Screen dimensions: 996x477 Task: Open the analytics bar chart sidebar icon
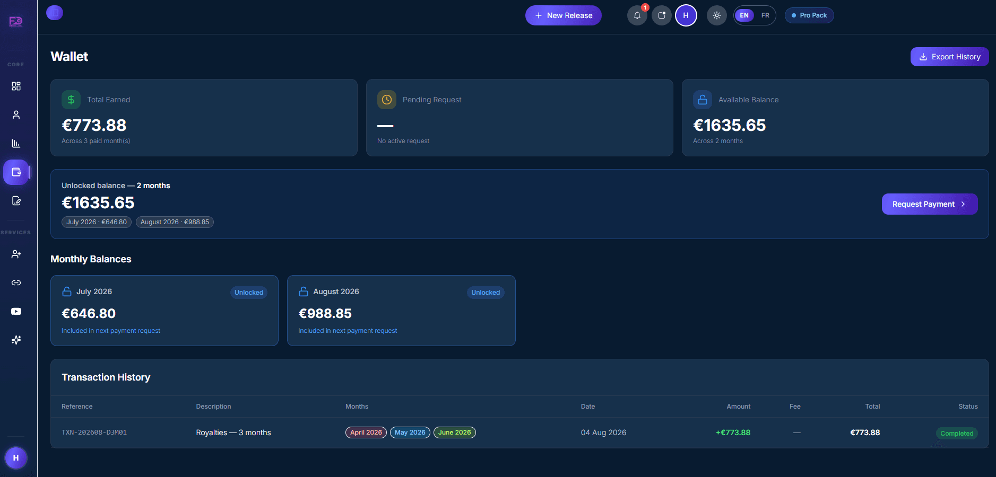pyautogui.click(x=16, y=143)
